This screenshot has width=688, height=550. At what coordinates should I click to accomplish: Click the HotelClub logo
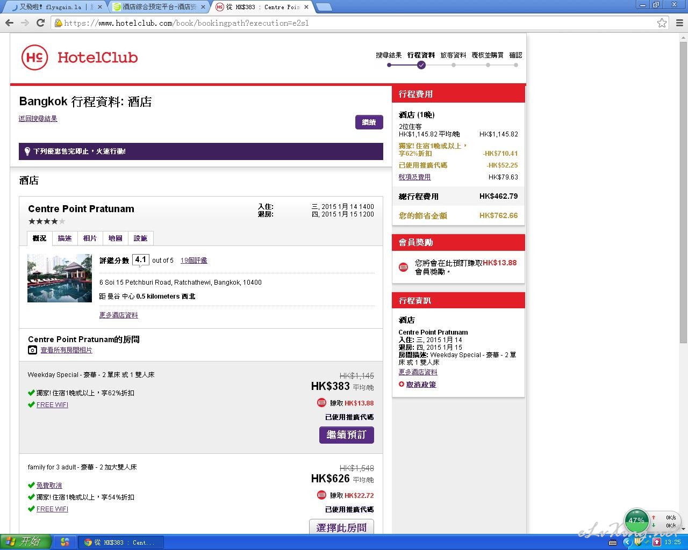pyautogui.click(x=80, y=57)
